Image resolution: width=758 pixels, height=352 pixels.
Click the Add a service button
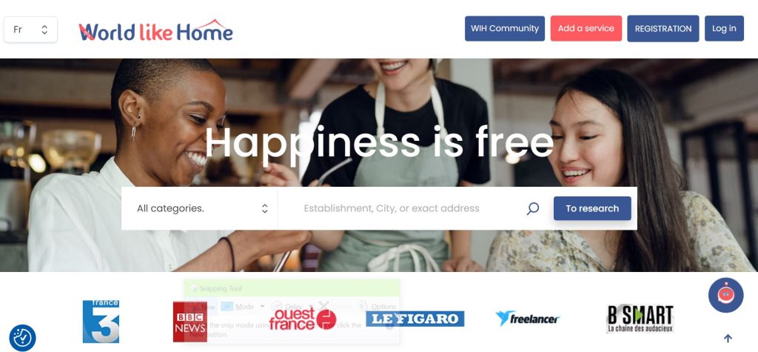(586, 29)
